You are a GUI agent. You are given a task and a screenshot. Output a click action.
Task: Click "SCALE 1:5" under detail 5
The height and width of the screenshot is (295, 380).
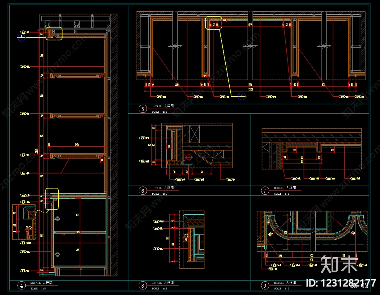click(x=159, y=112)
